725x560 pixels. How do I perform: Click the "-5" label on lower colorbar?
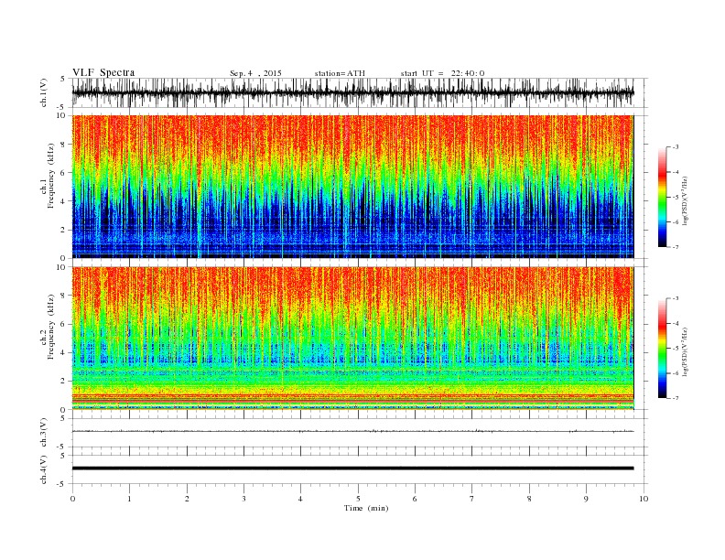click(x=675, y=349)
